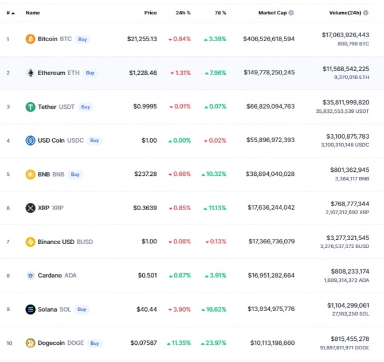
Task: Click the Ethereum diamond logo icon
Action: click(x=30, y=73)
